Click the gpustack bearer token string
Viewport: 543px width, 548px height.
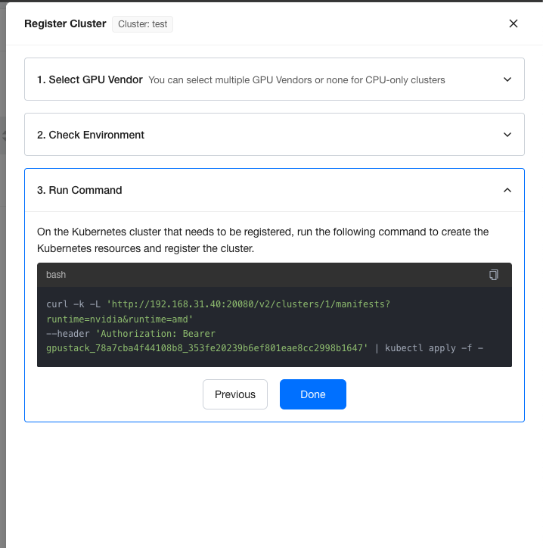207,348
